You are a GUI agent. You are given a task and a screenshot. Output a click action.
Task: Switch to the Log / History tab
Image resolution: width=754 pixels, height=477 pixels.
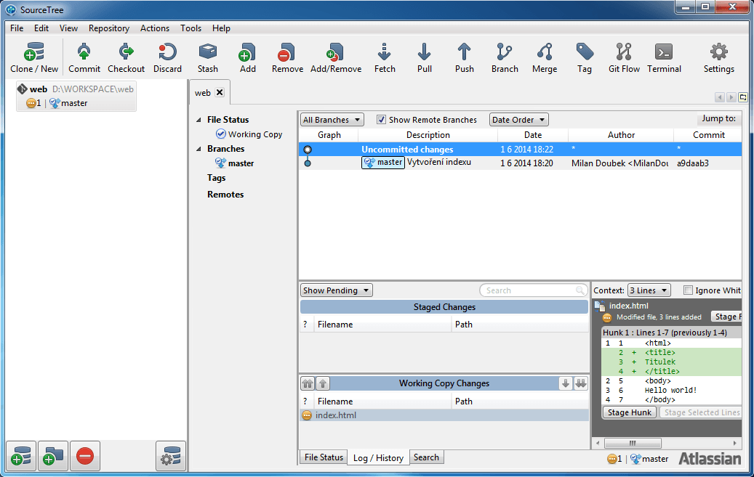point(378,458)
